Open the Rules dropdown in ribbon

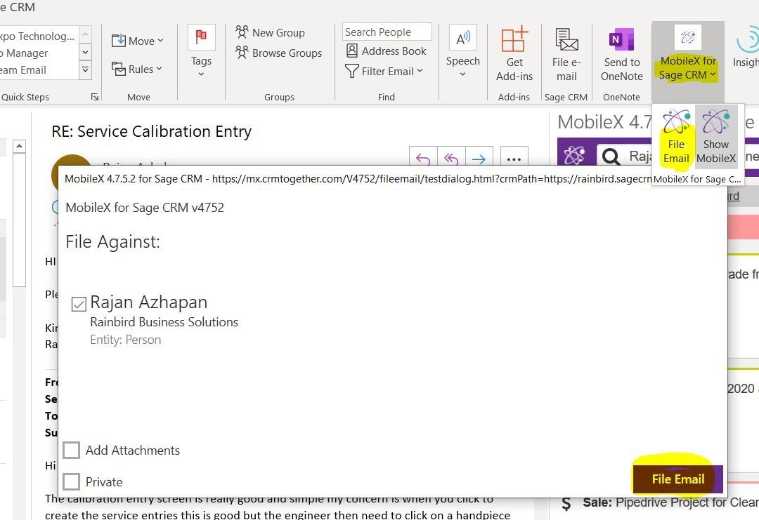[136, 69]
